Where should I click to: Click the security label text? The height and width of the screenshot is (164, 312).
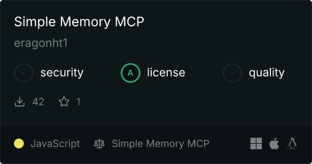(62, 73)
